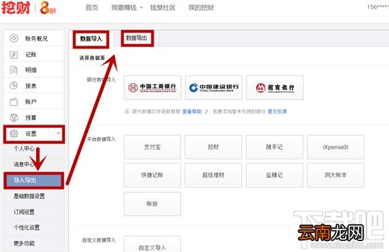Click the 账务概况 sidebar icon

pyautogui.click(x=14, y=38)
